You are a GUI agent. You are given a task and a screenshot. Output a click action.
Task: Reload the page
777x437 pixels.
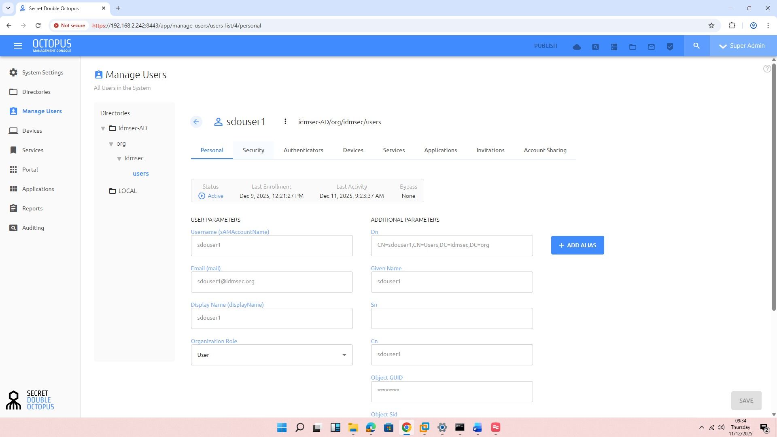click(x=38, y=25)
